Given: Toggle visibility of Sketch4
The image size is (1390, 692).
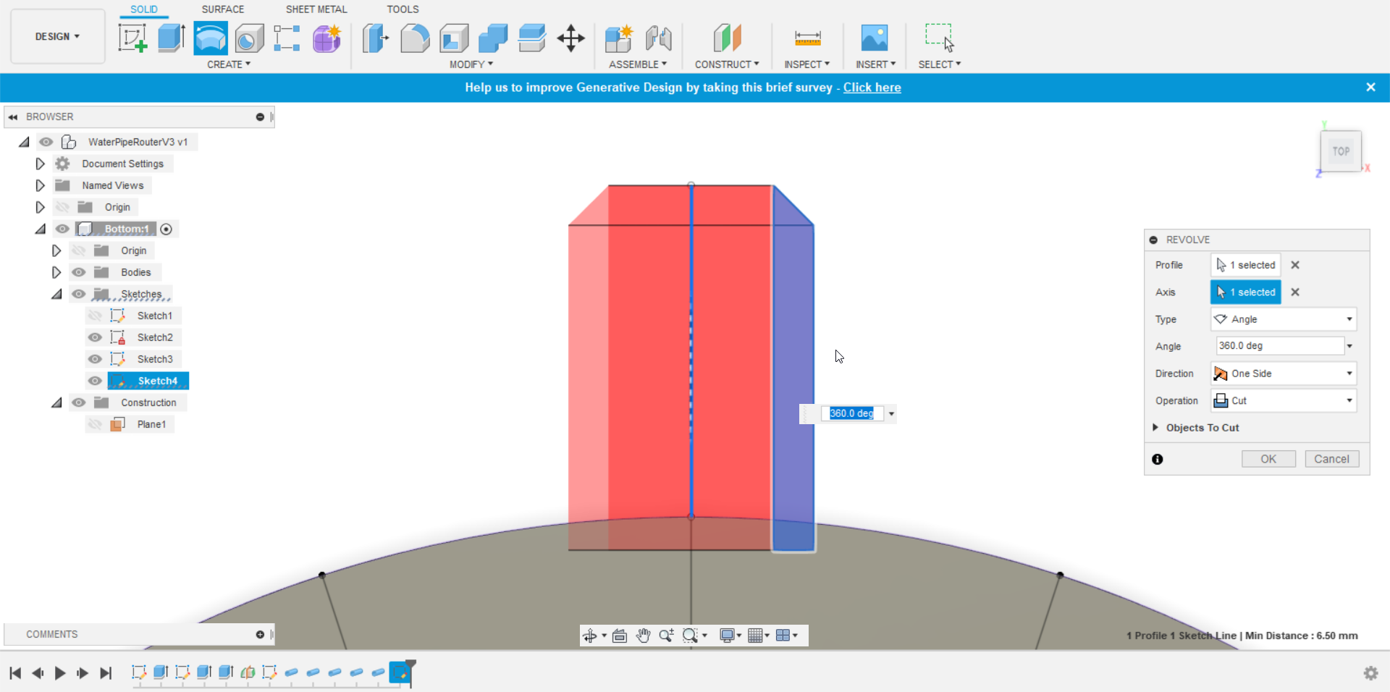Looking at the screenshot, I should 95,381.
